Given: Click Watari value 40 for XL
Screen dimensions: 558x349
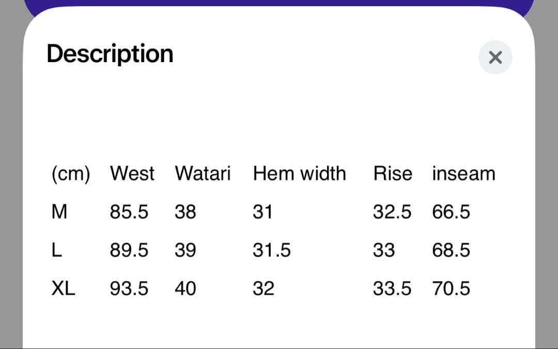Looking at the screenshot, I should pyautogui.click(x=185, y=289).
